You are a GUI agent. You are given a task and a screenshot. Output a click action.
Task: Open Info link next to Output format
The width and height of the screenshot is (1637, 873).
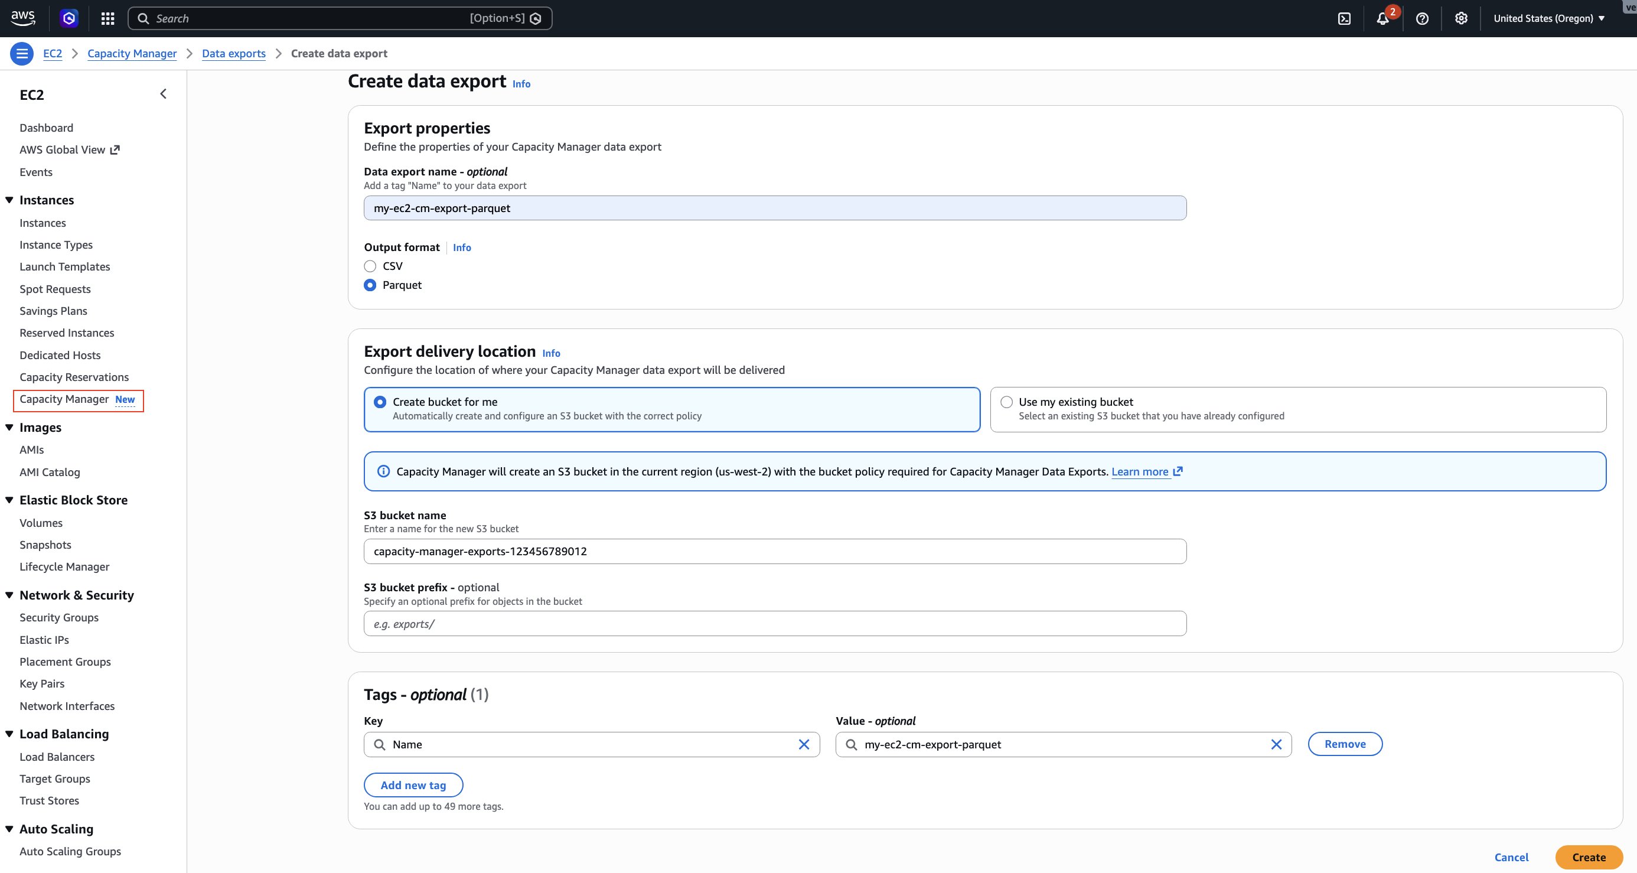[x=462, y=247]
